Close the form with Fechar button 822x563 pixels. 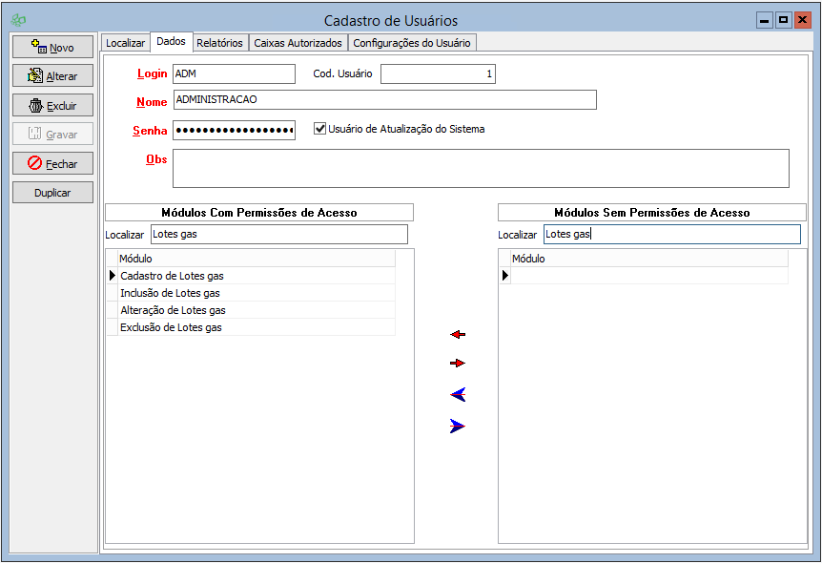coord(52,164)
